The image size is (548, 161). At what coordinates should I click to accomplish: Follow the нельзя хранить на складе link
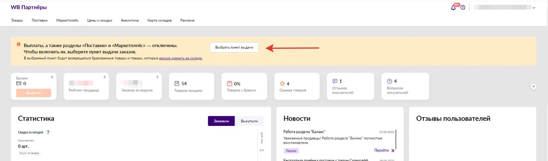pos(181,58)
